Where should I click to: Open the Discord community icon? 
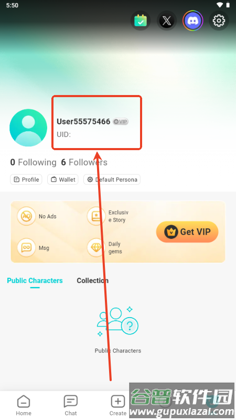click(192, 20)
